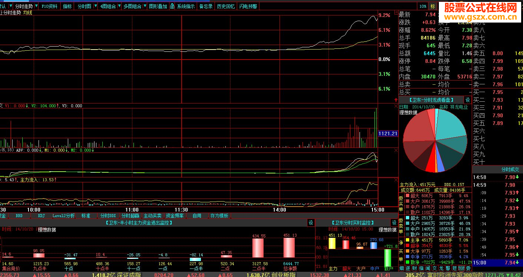Select the 龙 icon in bottom strip

coord(441,268)
